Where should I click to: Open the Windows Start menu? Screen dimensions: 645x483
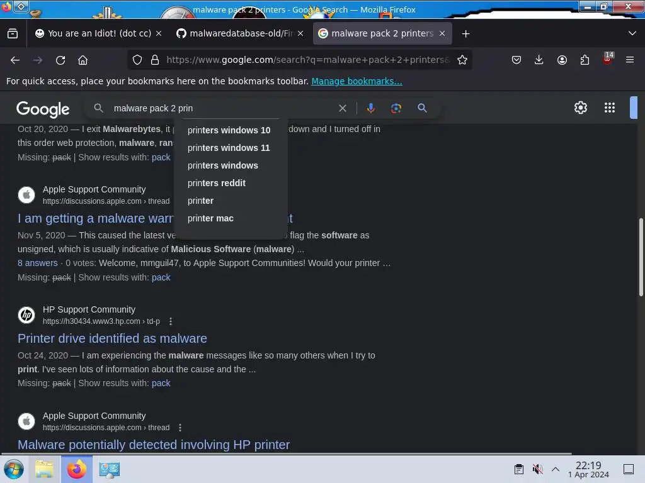(x=14, y=469)
